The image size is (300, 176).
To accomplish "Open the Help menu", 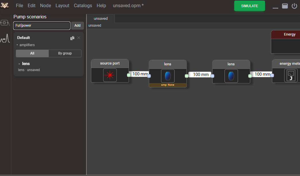I will (x=101, y=6).
